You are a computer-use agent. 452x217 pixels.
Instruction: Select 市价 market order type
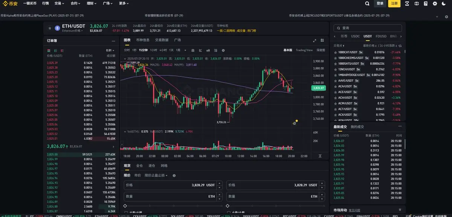[138, 175]
